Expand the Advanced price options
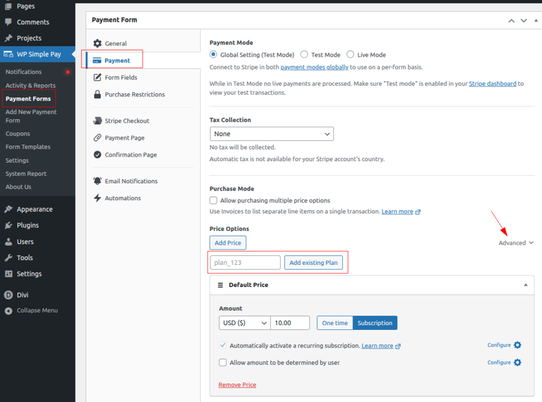This screenshot has width=542, height=402. [516, 243]
